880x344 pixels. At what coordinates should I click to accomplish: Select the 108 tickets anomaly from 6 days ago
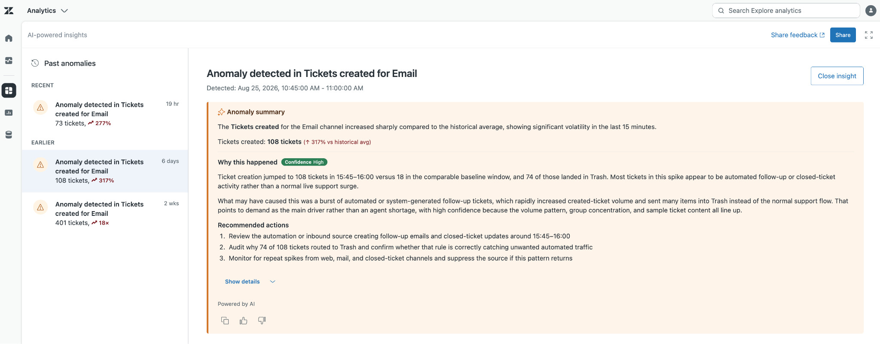pyautogui.click(x=105, y=171)
